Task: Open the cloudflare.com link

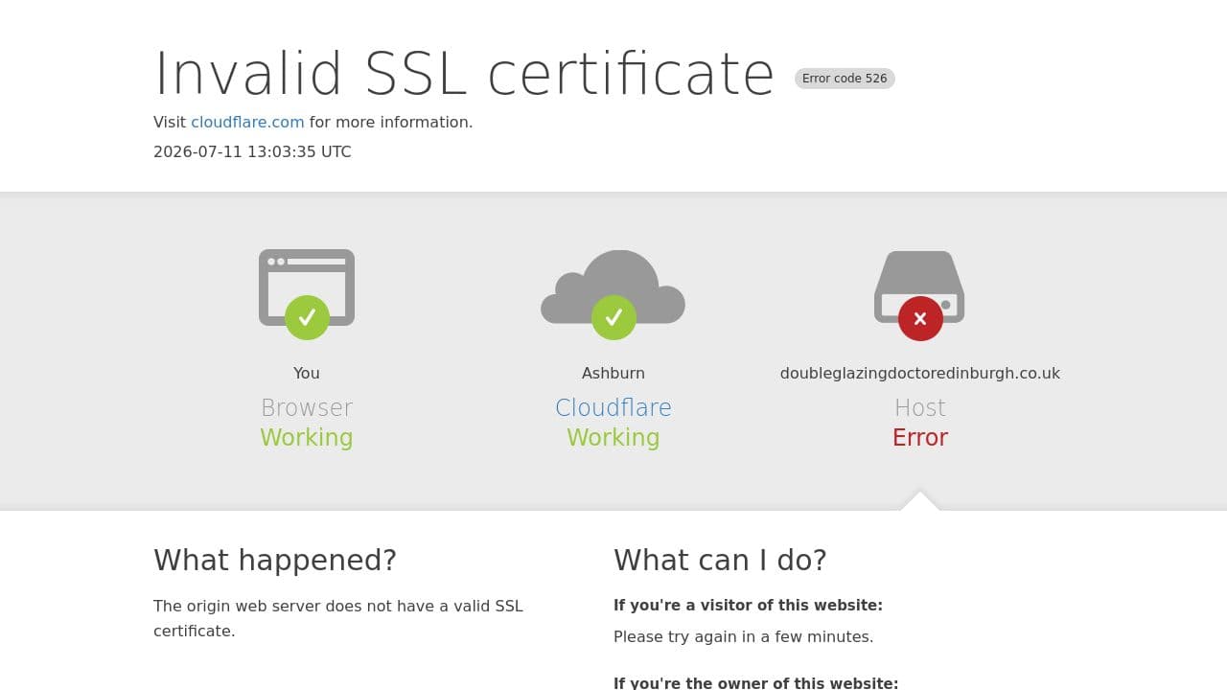Action: 247,122
